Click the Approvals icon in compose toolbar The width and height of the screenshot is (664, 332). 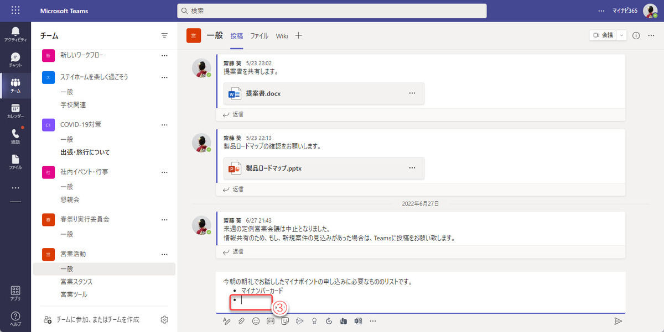pos(329,320)
